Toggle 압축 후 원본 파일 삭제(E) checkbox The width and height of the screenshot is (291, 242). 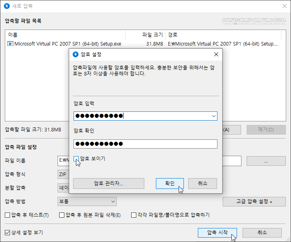[x=62, y=215]
